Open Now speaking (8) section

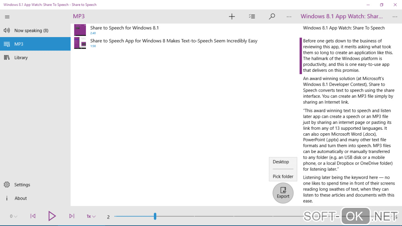click(x=35, y=30)
